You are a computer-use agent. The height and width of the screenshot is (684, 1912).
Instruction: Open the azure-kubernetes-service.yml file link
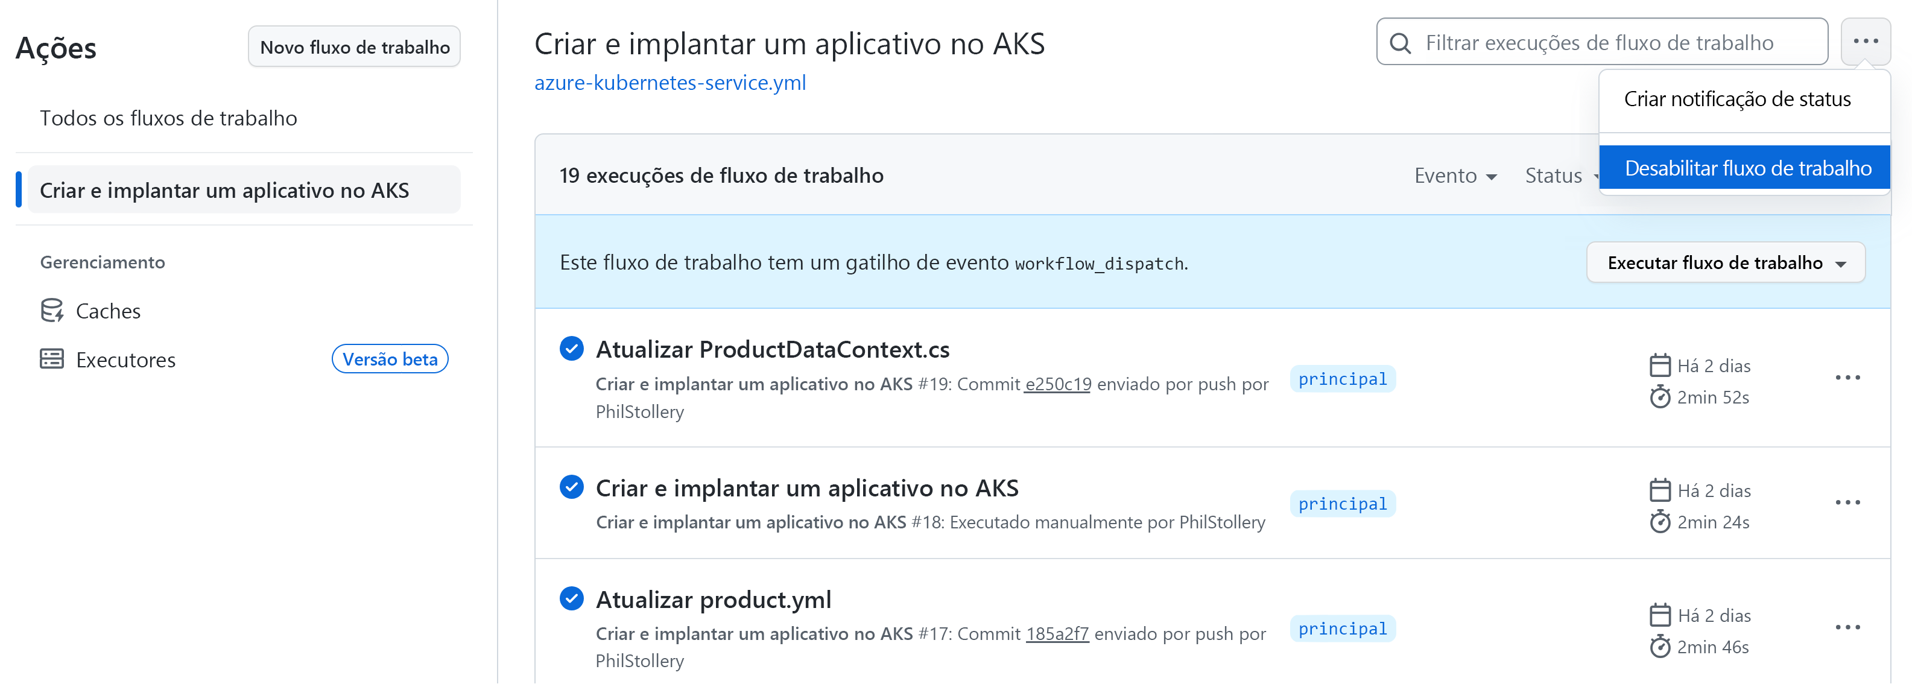[670, 83]
